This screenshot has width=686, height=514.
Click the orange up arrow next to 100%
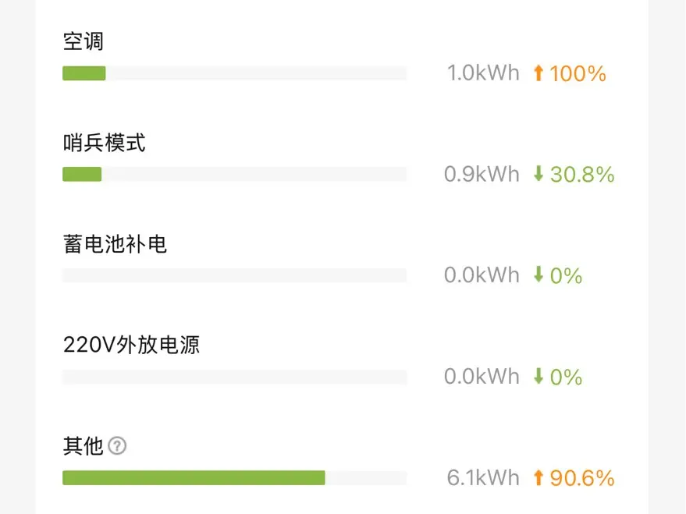pyautogui.click(x=538, y=73)
